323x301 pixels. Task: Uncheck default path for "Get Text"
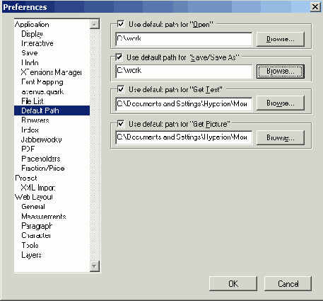point(121,89)
